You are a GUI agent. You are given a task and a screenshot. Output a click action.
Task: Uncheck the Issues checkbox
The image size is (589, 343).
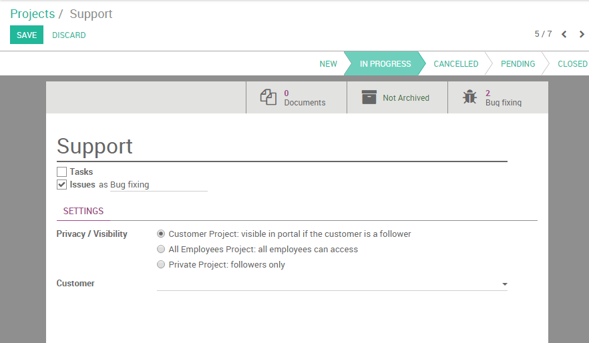pos(62,185)
